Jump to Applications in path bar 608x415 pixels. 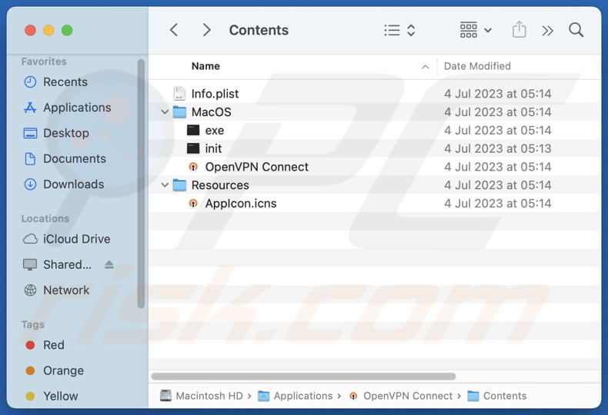(x=303, y=396)
